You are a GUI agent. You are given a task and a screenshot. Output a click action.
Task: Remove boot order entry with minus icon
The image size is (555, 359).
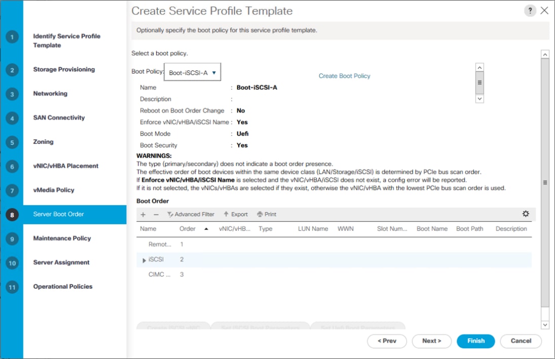tap(156, 214)
